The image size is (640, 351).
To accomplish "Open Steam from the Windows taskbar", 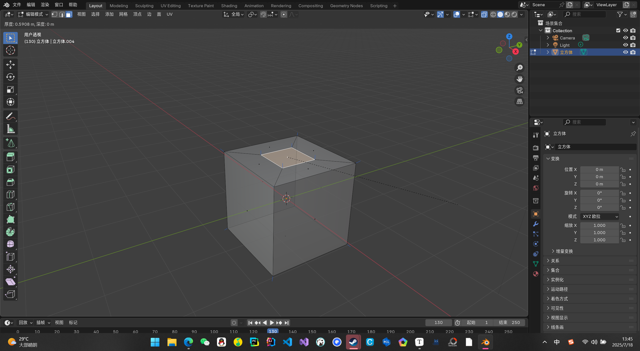I will pos(353,342).
